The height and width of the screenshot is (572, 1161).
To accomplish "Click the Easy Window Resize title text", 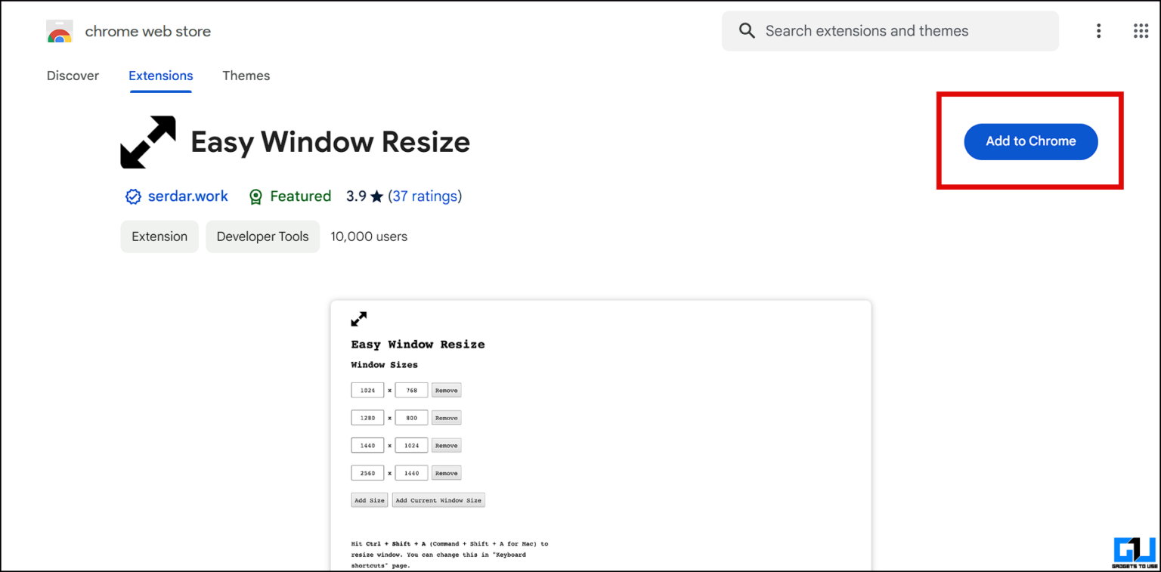I will [x=330, y=141].
